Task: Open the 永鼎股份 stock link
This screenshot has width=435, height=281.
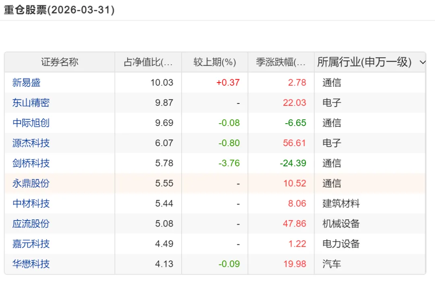Action: (31, 183)
